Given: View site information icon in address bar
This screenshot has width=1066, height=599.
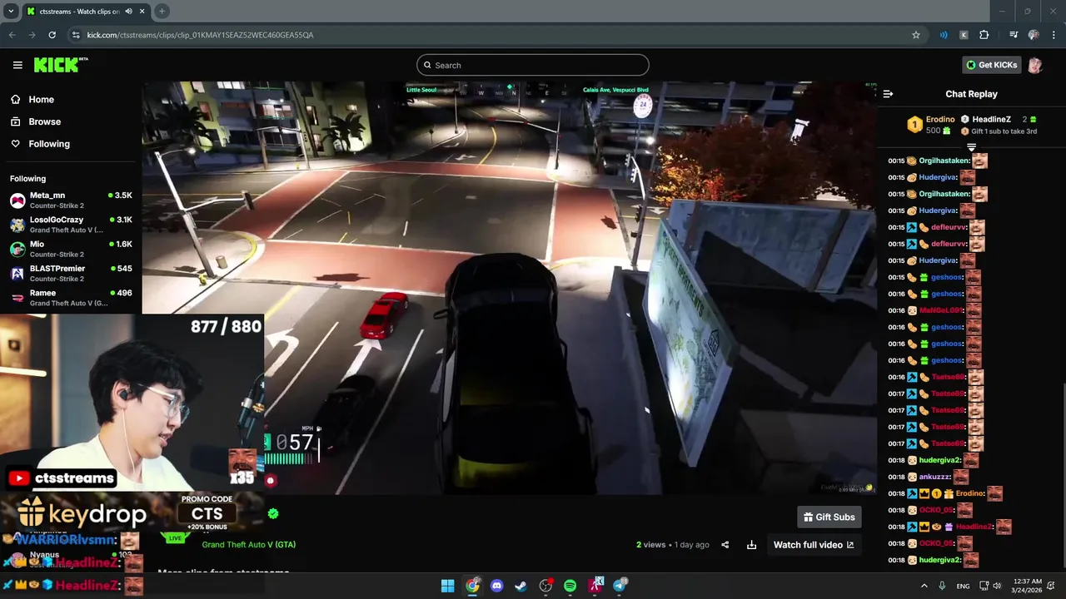Looking at the screenshot, I should point(76,35).
